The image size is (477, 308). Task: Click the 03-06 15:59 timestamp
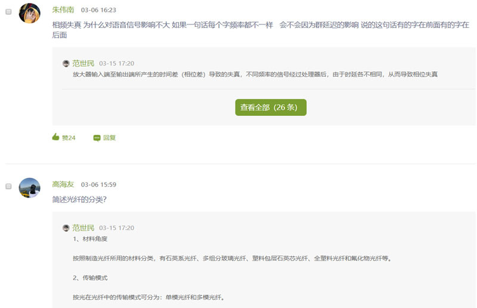98,184
